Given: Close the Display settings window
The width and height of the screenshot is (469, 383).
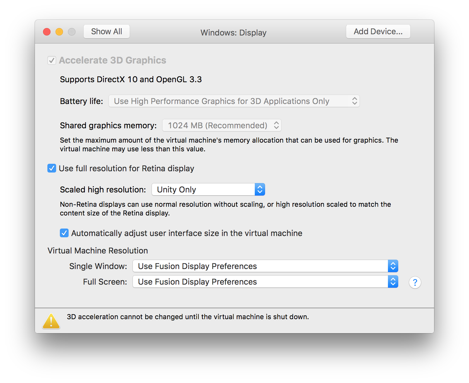Looking at the screenshot, I should tap(47, 32).
